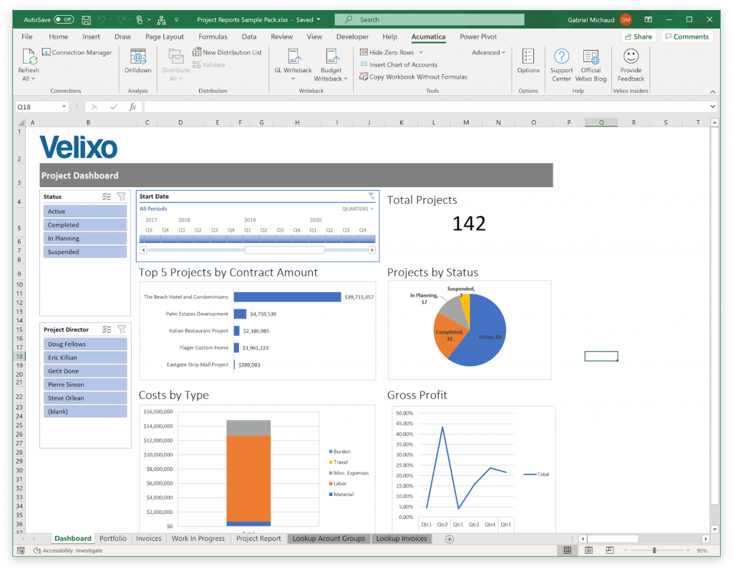Screen dimensions: 733x571
Task: Click the Insert Function fx icon
Action: click(132, 106)
